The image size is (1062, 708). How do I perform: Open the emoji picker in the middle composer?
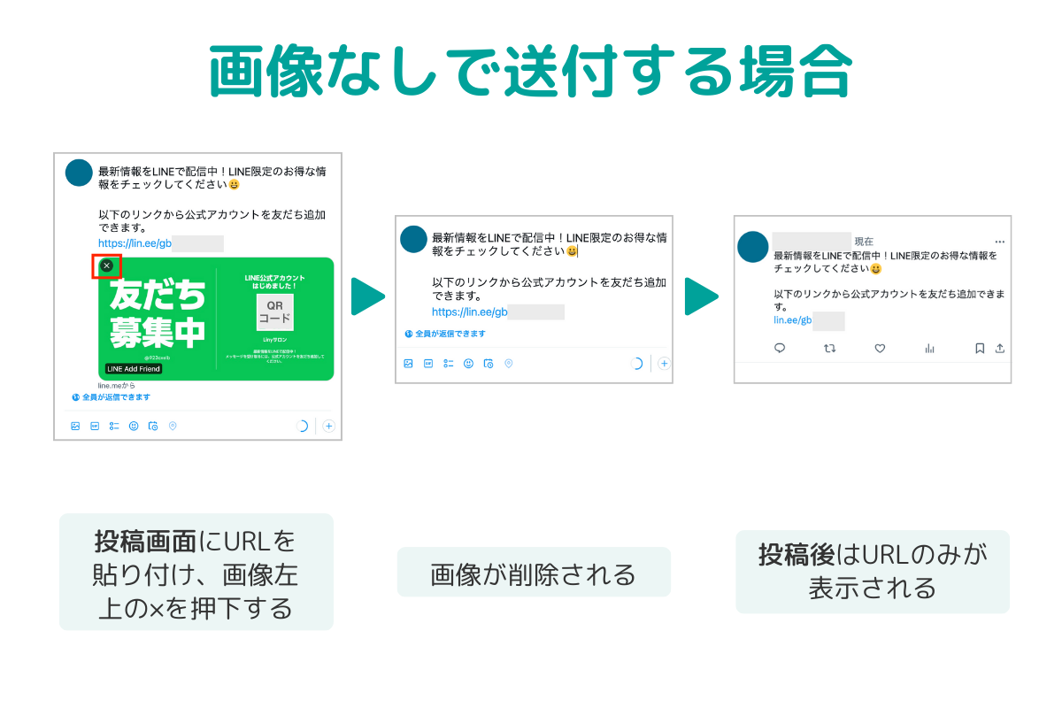[x=468, y=364]
